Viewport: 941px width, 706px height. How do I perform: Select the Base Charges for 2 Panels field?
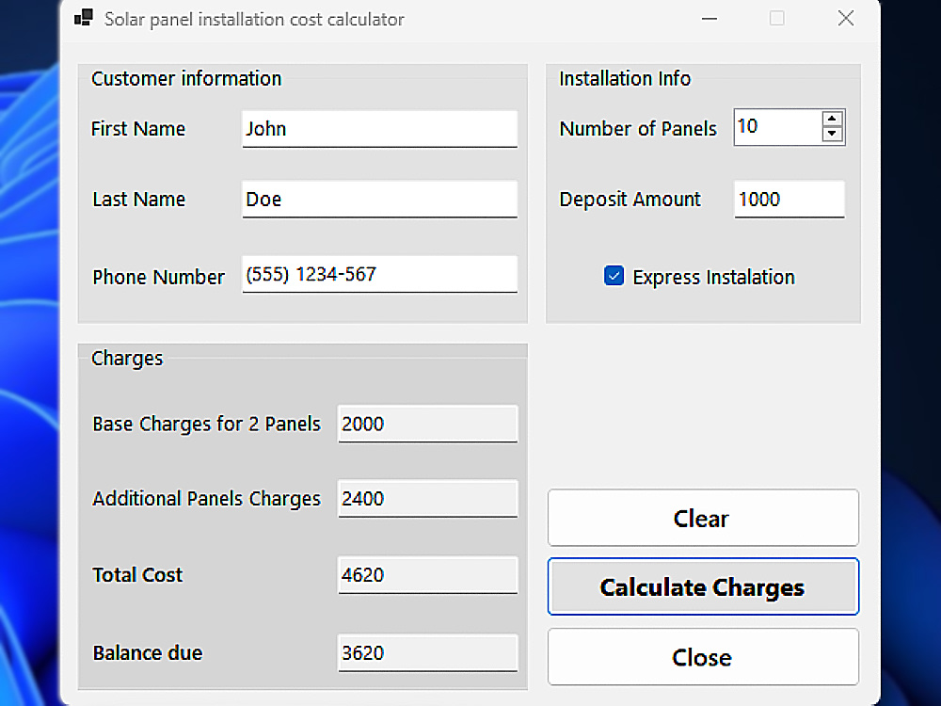pyautogui.click(x=427, y=424)
